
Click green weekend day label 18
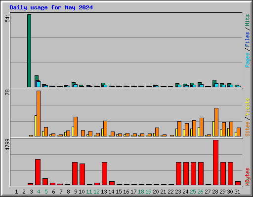(141, 192)
